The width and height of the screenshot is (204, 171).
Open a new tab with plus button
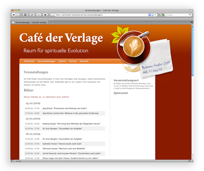pos(51,22)
